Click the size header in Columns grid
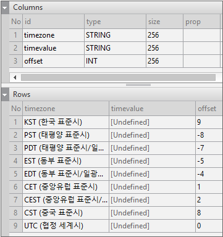223x237 pixels. (x=164, y=22)
